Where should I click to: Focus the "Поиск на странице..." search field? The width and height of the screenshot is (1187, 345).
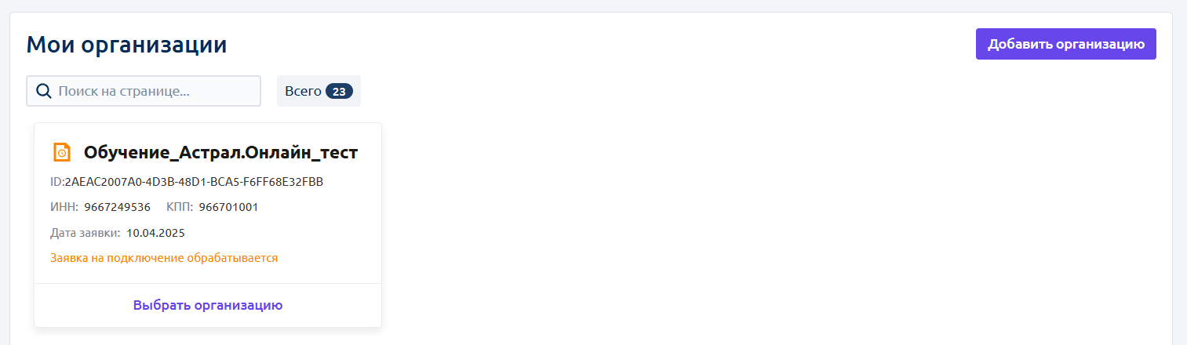(x=144, y=91)
